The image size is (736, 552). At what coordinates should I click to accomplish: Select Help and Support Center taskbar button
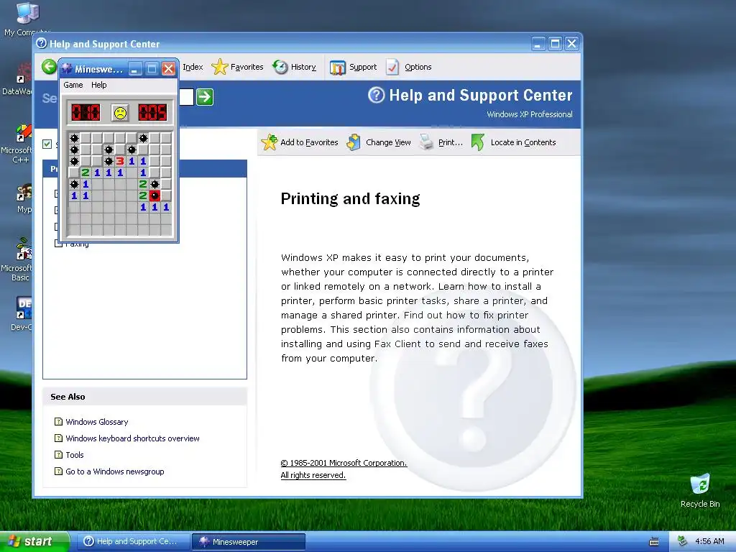132,542
